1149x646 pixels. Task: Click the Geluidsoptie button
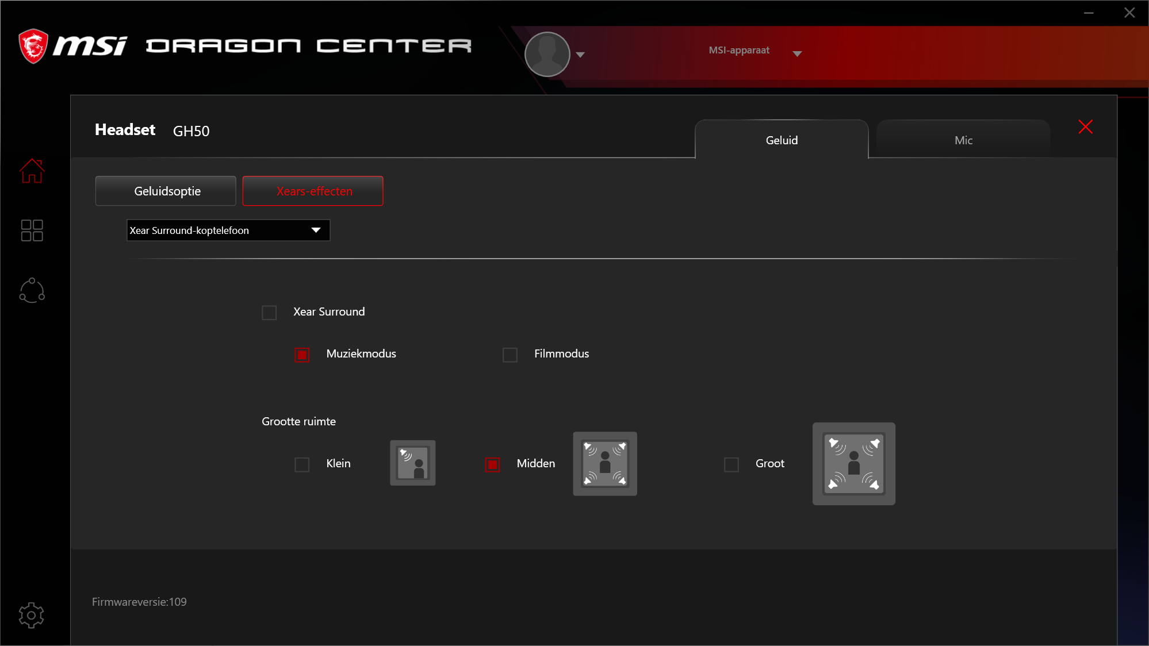click(166, 191)
